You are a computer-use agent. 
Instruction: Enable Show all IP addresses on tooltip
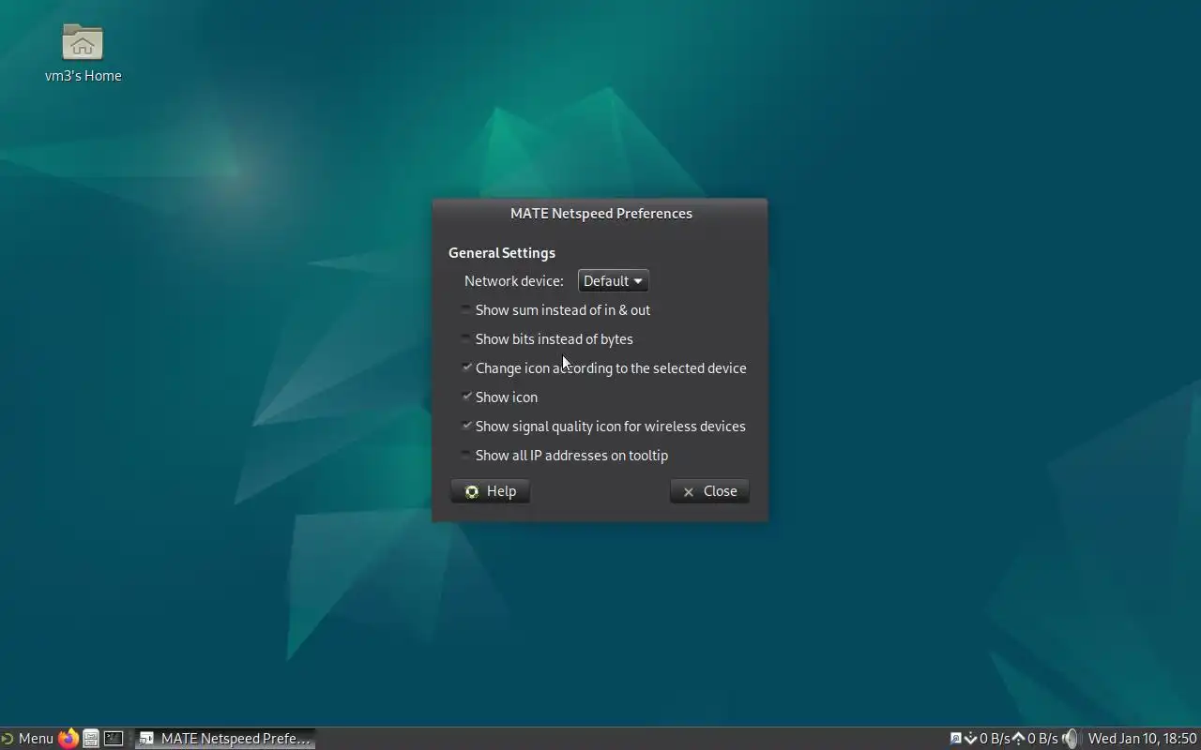coord(466,455)
